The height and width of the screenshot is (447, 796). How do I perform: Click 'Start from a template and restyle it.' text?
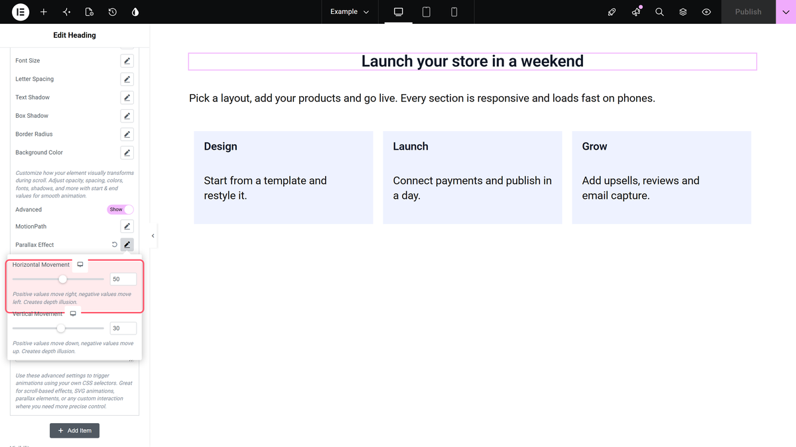[265, 188]
